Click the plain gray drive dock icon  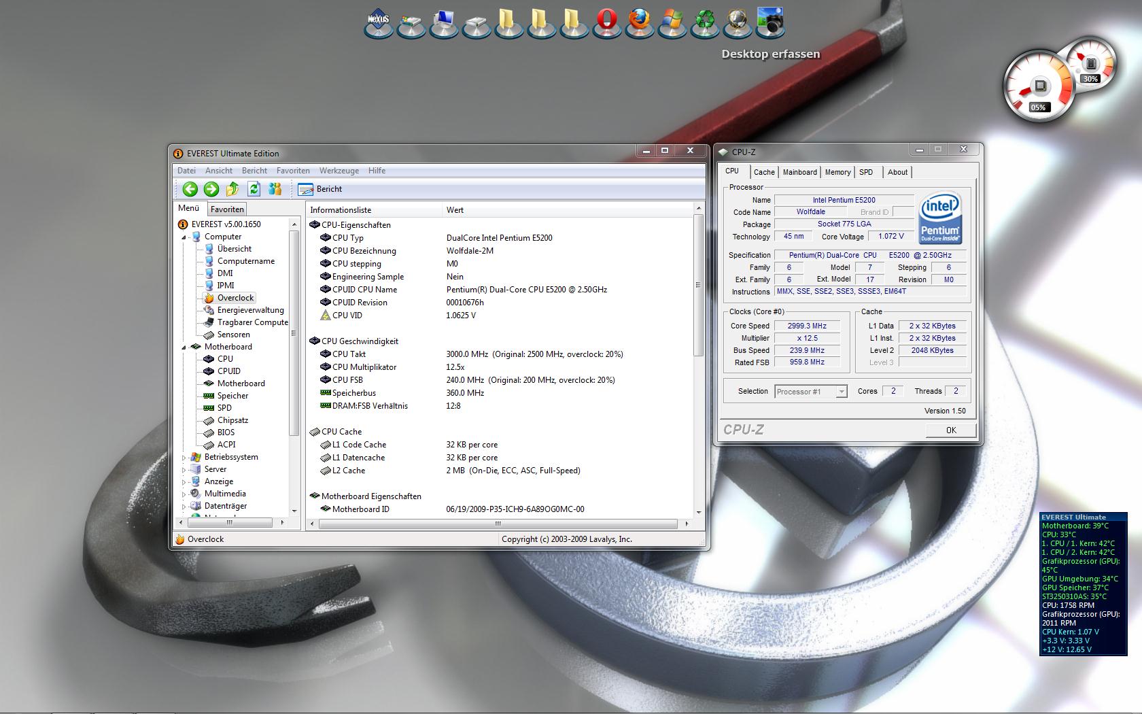pos(477,25)
